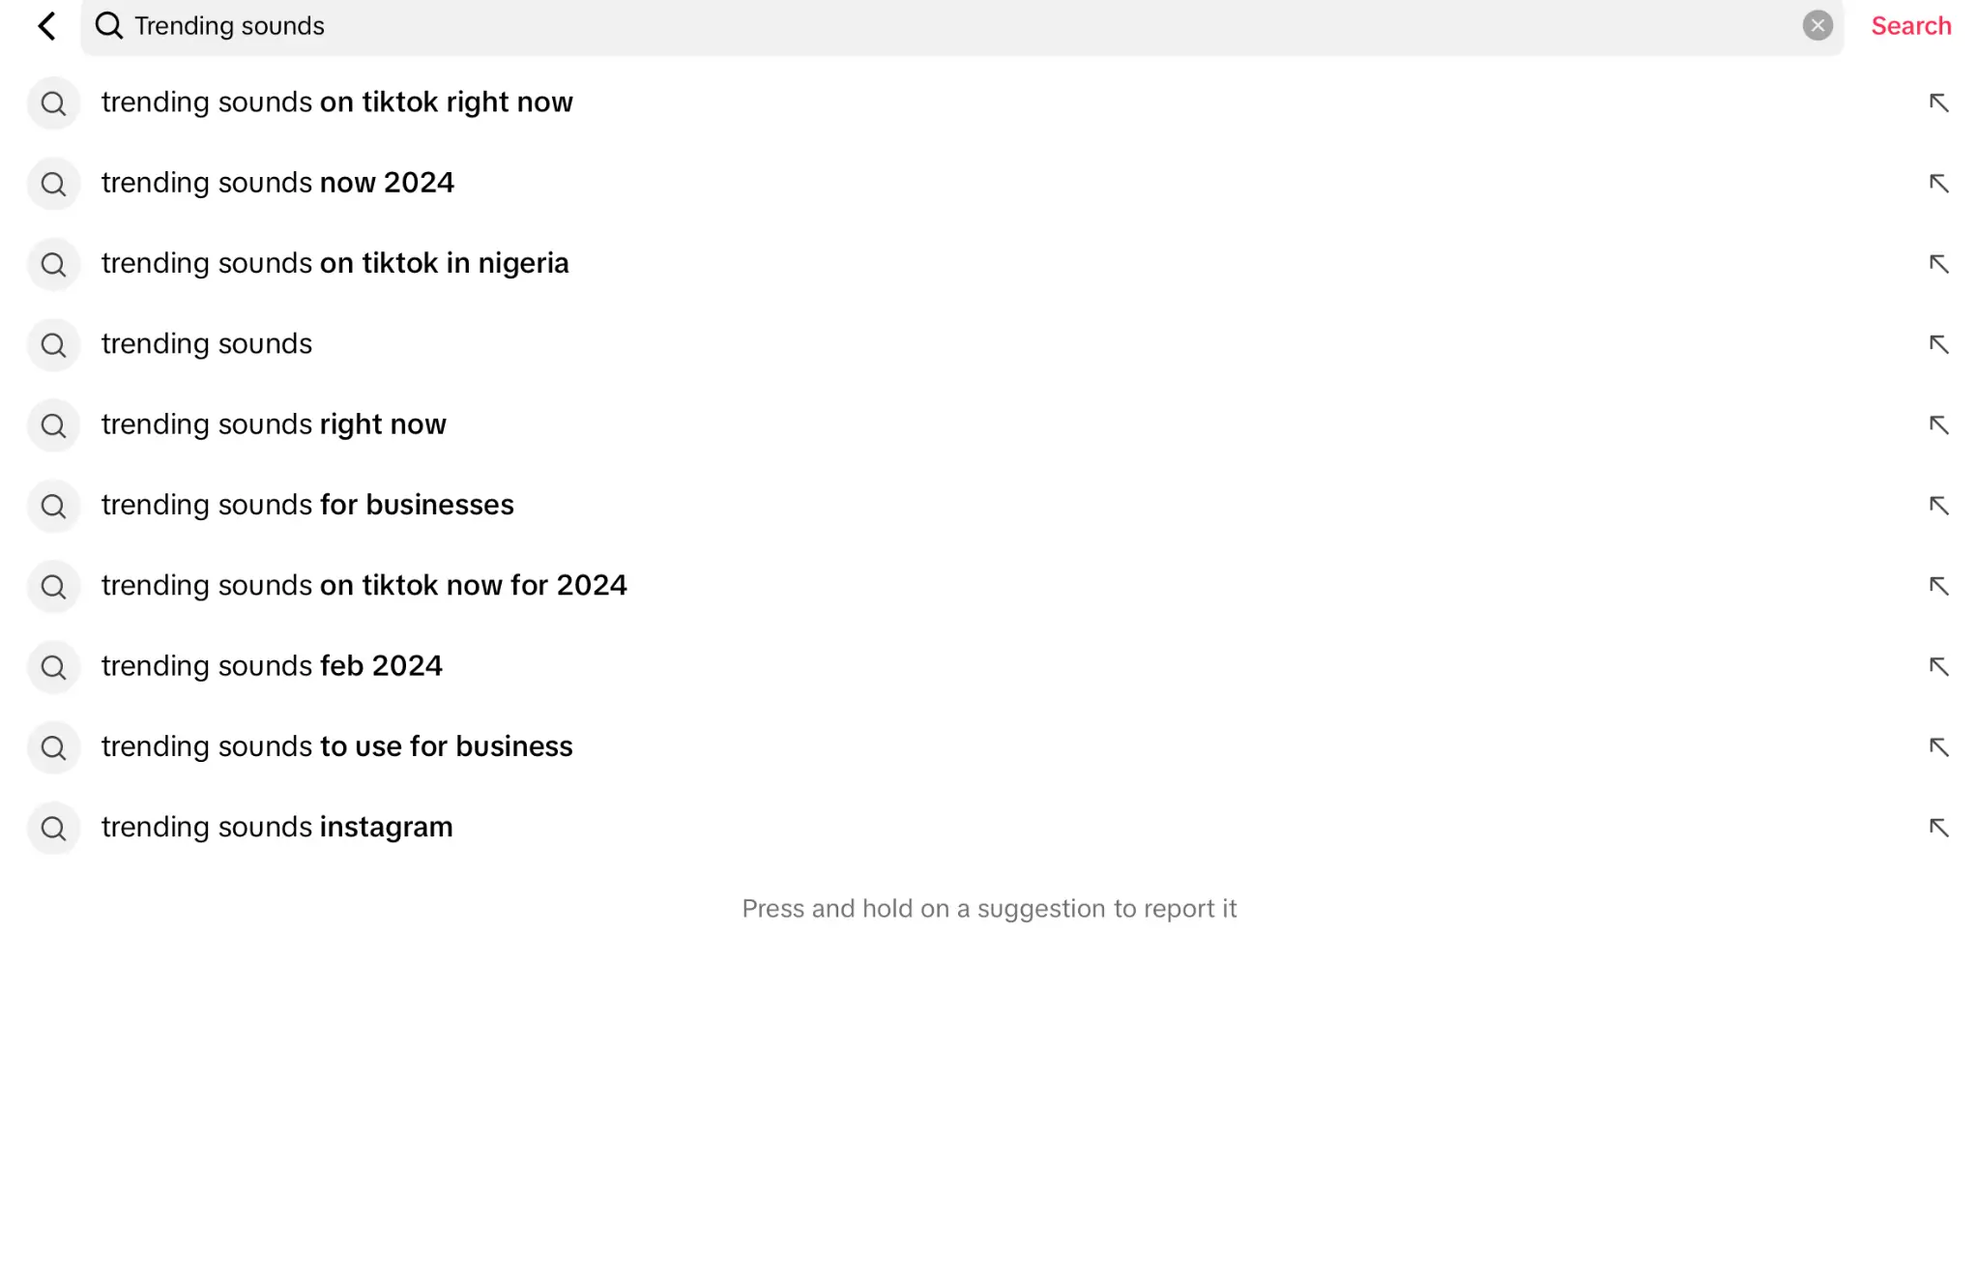Image resolution: width=1980 pixels, height=1285 pixels.
Task: Select trending sounds instagram suggestion
Action: 277,828
